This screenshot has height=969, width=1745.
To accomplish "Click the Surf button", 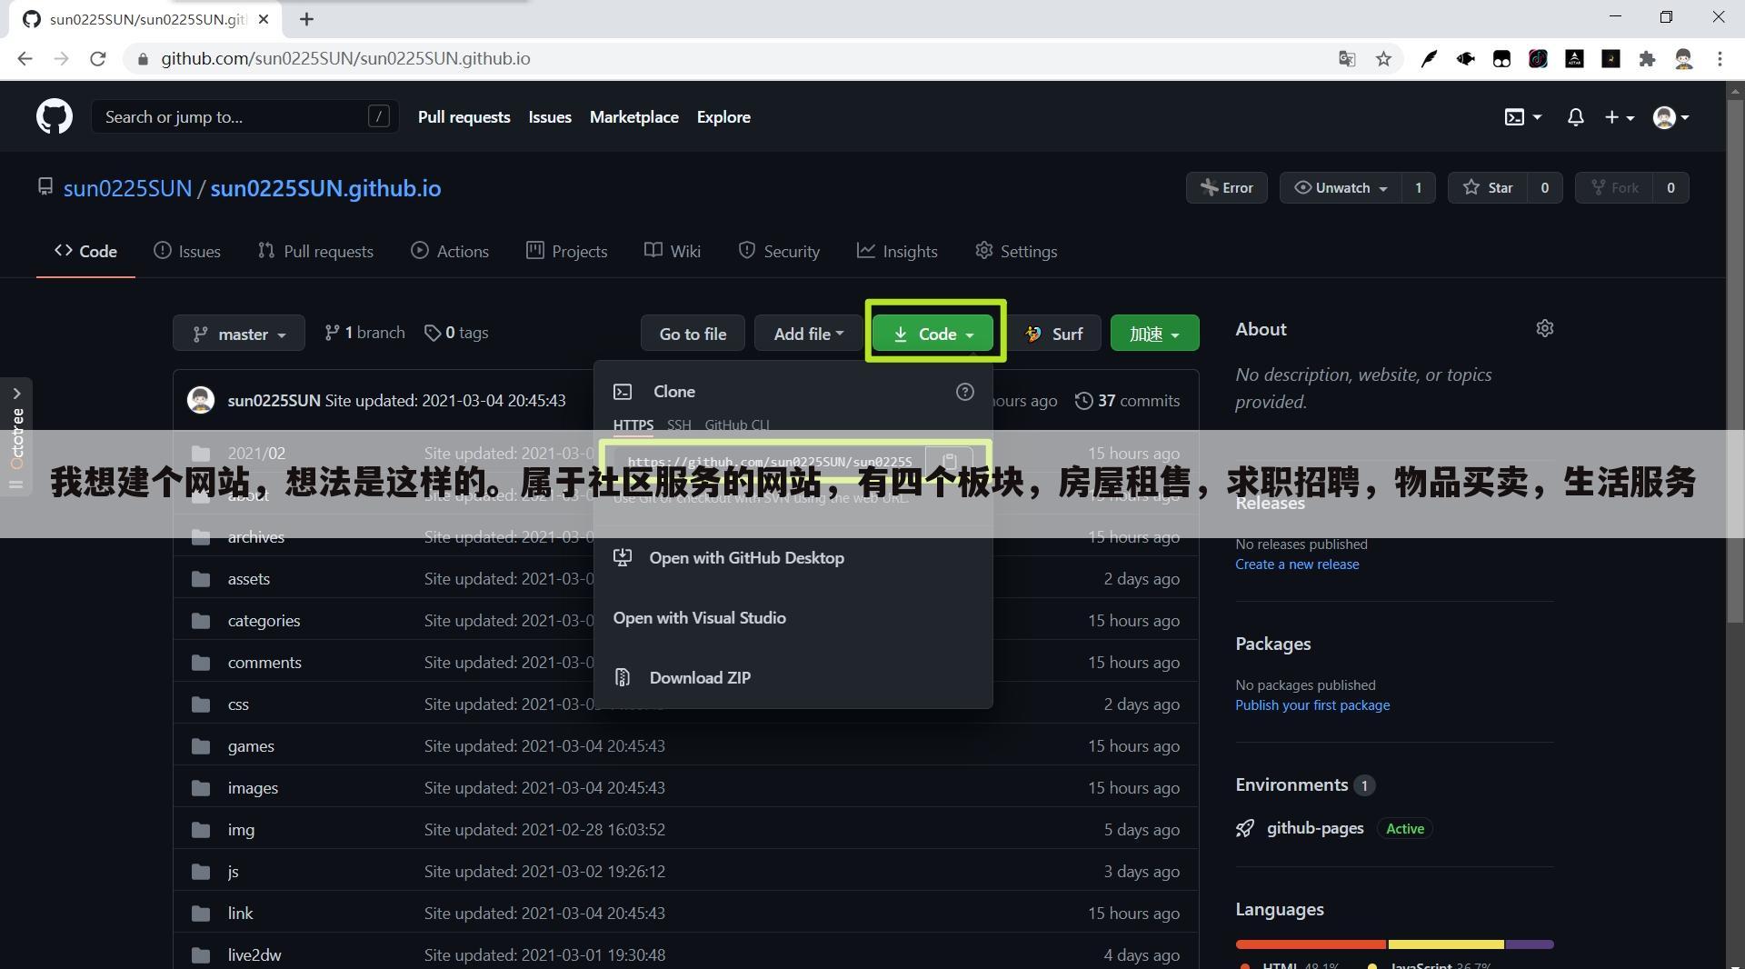I will pyautogui.click(x=1054, y=334).
